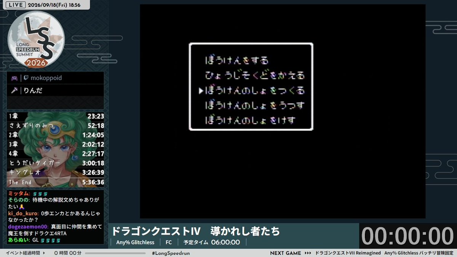457x257 pixels.
Task: Click chat username あらぬい
Action: pos(18,240)
